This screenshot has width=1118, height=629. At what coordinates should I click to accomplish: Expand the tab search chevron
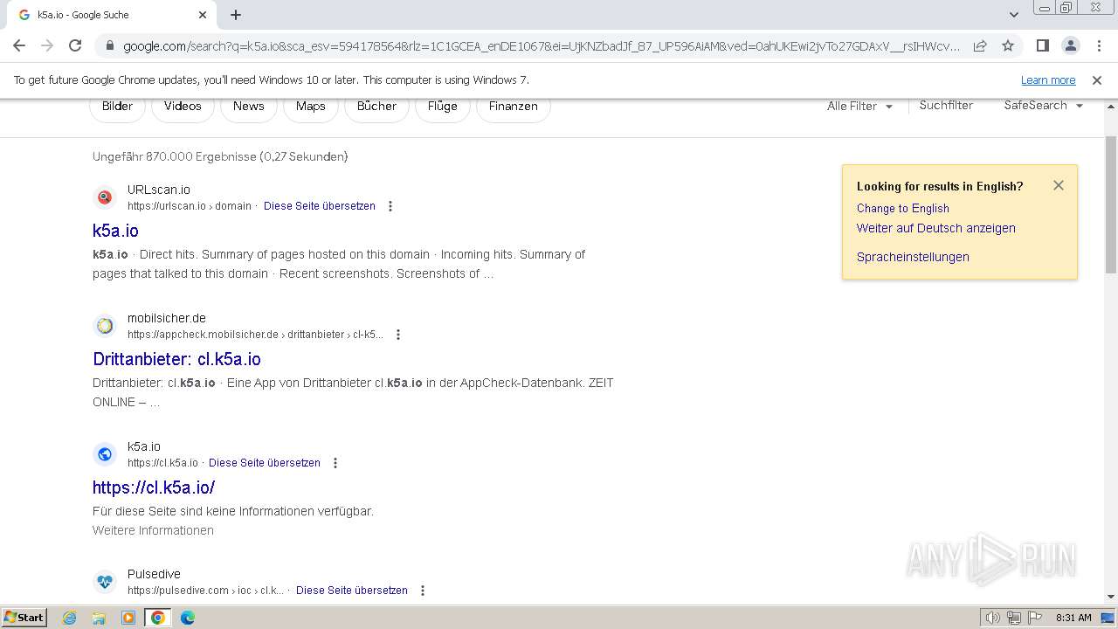1013,15
